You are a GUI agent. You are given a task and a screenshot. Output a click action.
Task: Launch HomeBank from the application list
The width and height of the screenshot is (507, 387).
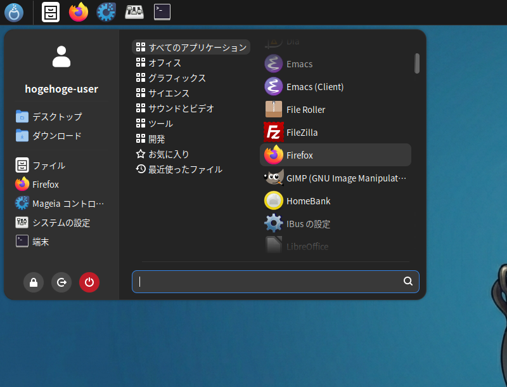coord(335,200)
